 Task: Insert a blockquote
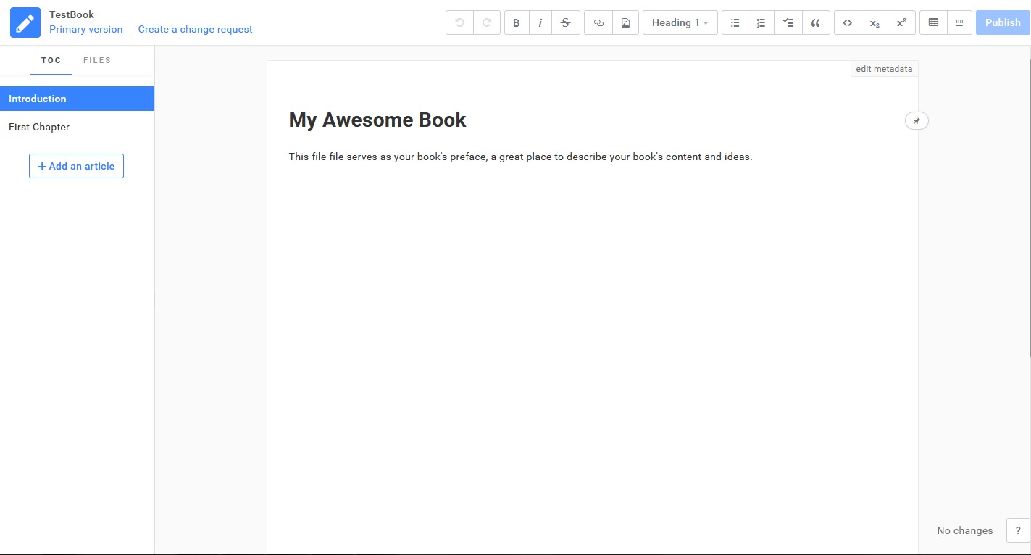[x=816, y=22]
